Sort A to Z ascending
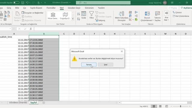Image resolution: width=192 pixels, height=108 pixels. coord(79,14)
